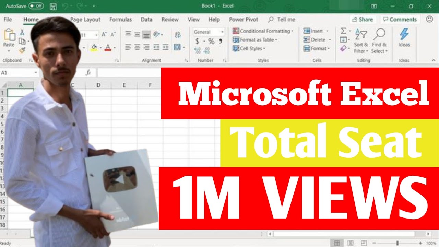
Task: Open the Cell Styles menu
Action: coord(249,49)
